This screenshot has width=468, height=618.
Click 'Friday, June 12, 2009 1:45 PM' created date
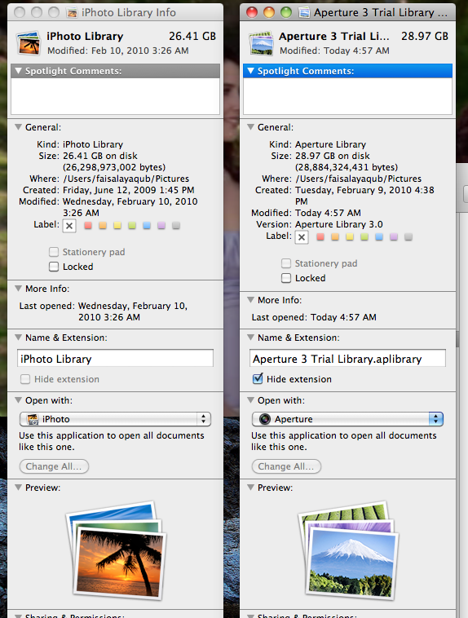(129, 190)
